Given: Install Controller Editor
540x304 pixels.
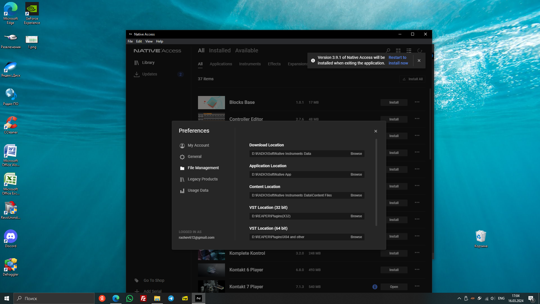Looking at the screenshot, I should (394, 119).
